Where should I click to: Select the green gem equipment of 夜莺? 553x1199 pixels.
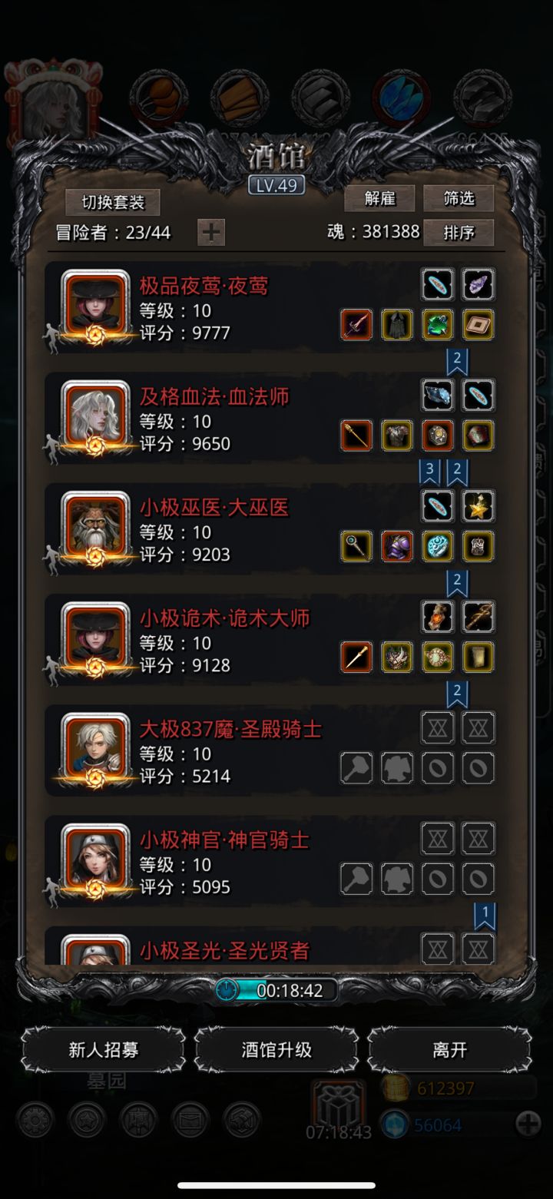point(438,325)
